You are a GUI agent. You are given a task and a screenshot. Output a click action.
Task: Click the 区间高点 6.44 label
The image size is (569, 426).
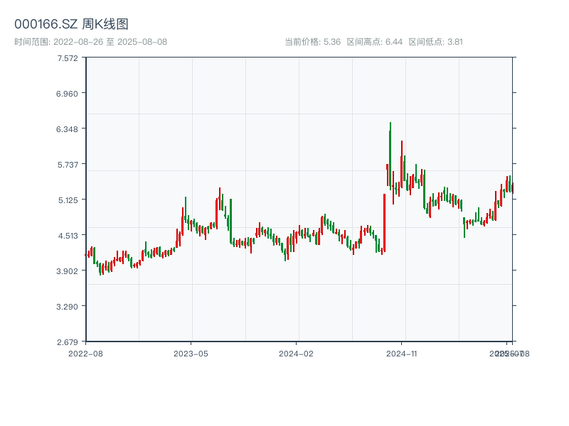click(375, 42)
